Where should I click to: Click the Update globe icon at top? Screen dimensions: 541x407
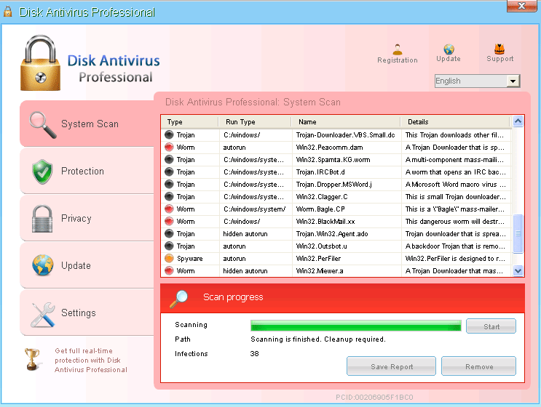tap(449, 49)
